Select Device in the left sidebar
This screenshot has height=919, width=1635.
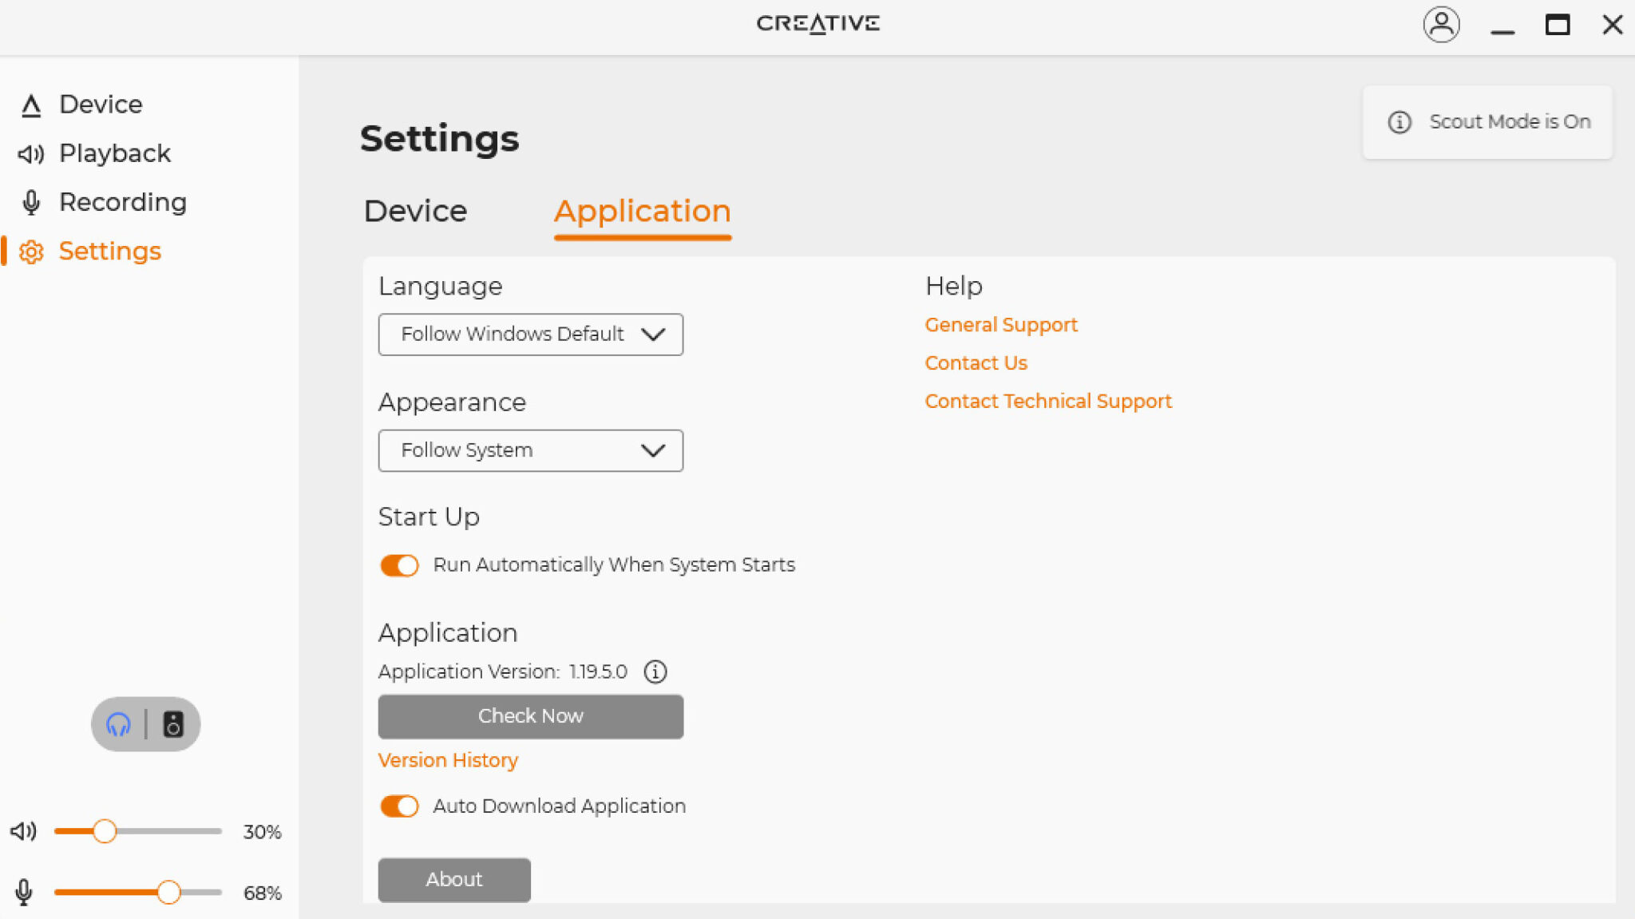click(101, 105)
